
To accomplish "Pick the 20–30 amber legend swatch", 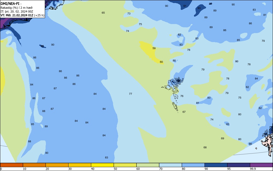I will pos(57,165).
